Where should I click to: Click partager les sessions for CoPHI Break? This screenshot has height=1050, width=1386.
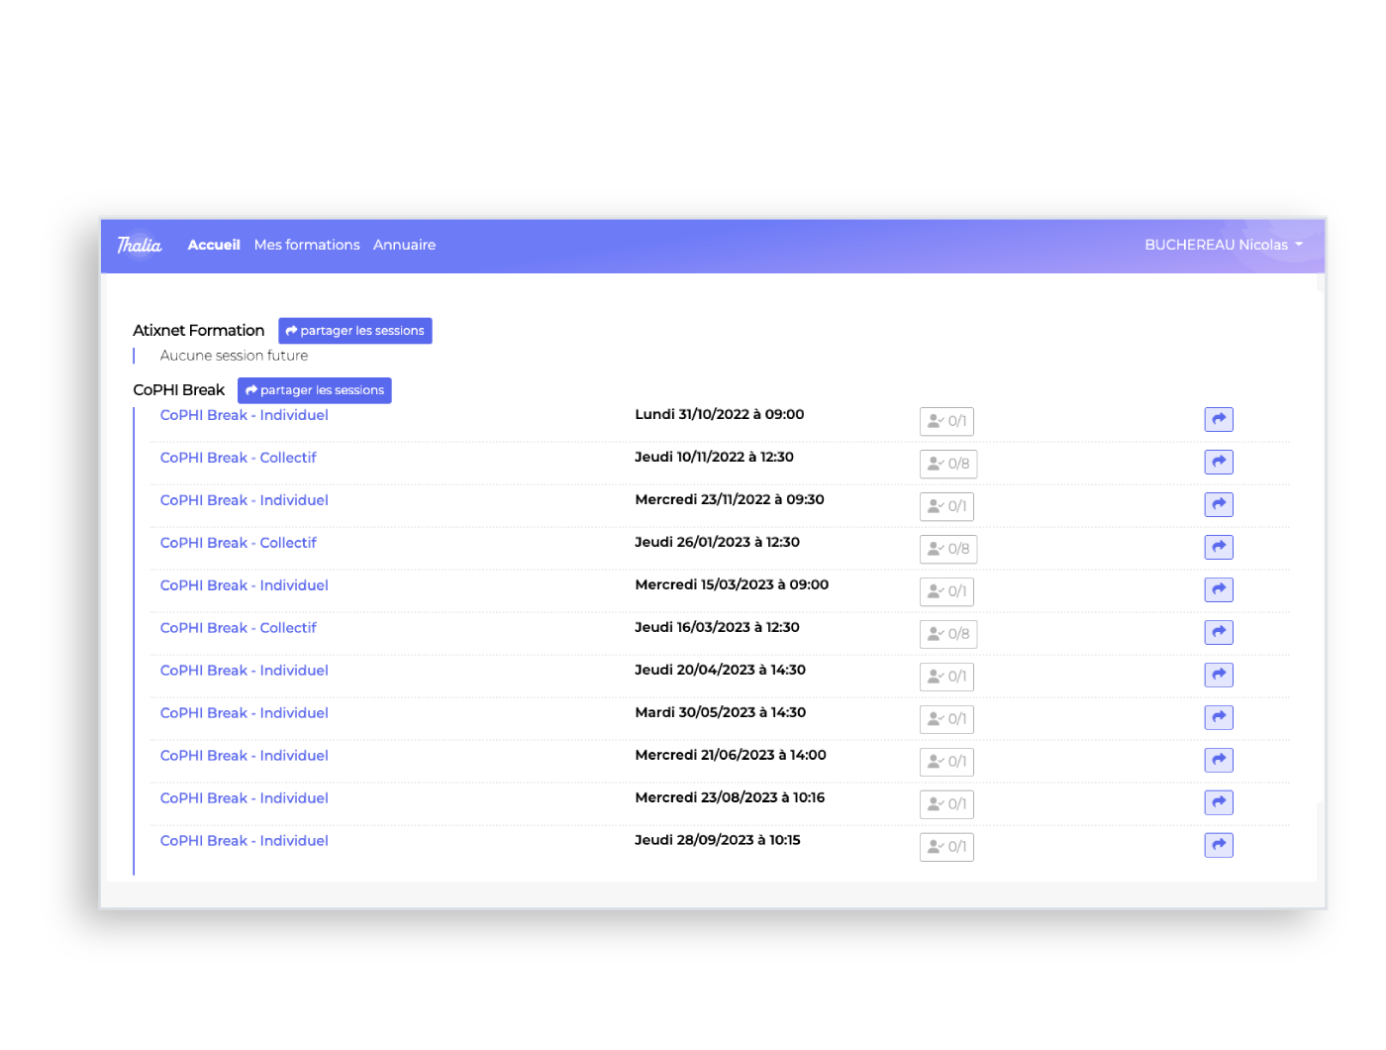(314, 390)
